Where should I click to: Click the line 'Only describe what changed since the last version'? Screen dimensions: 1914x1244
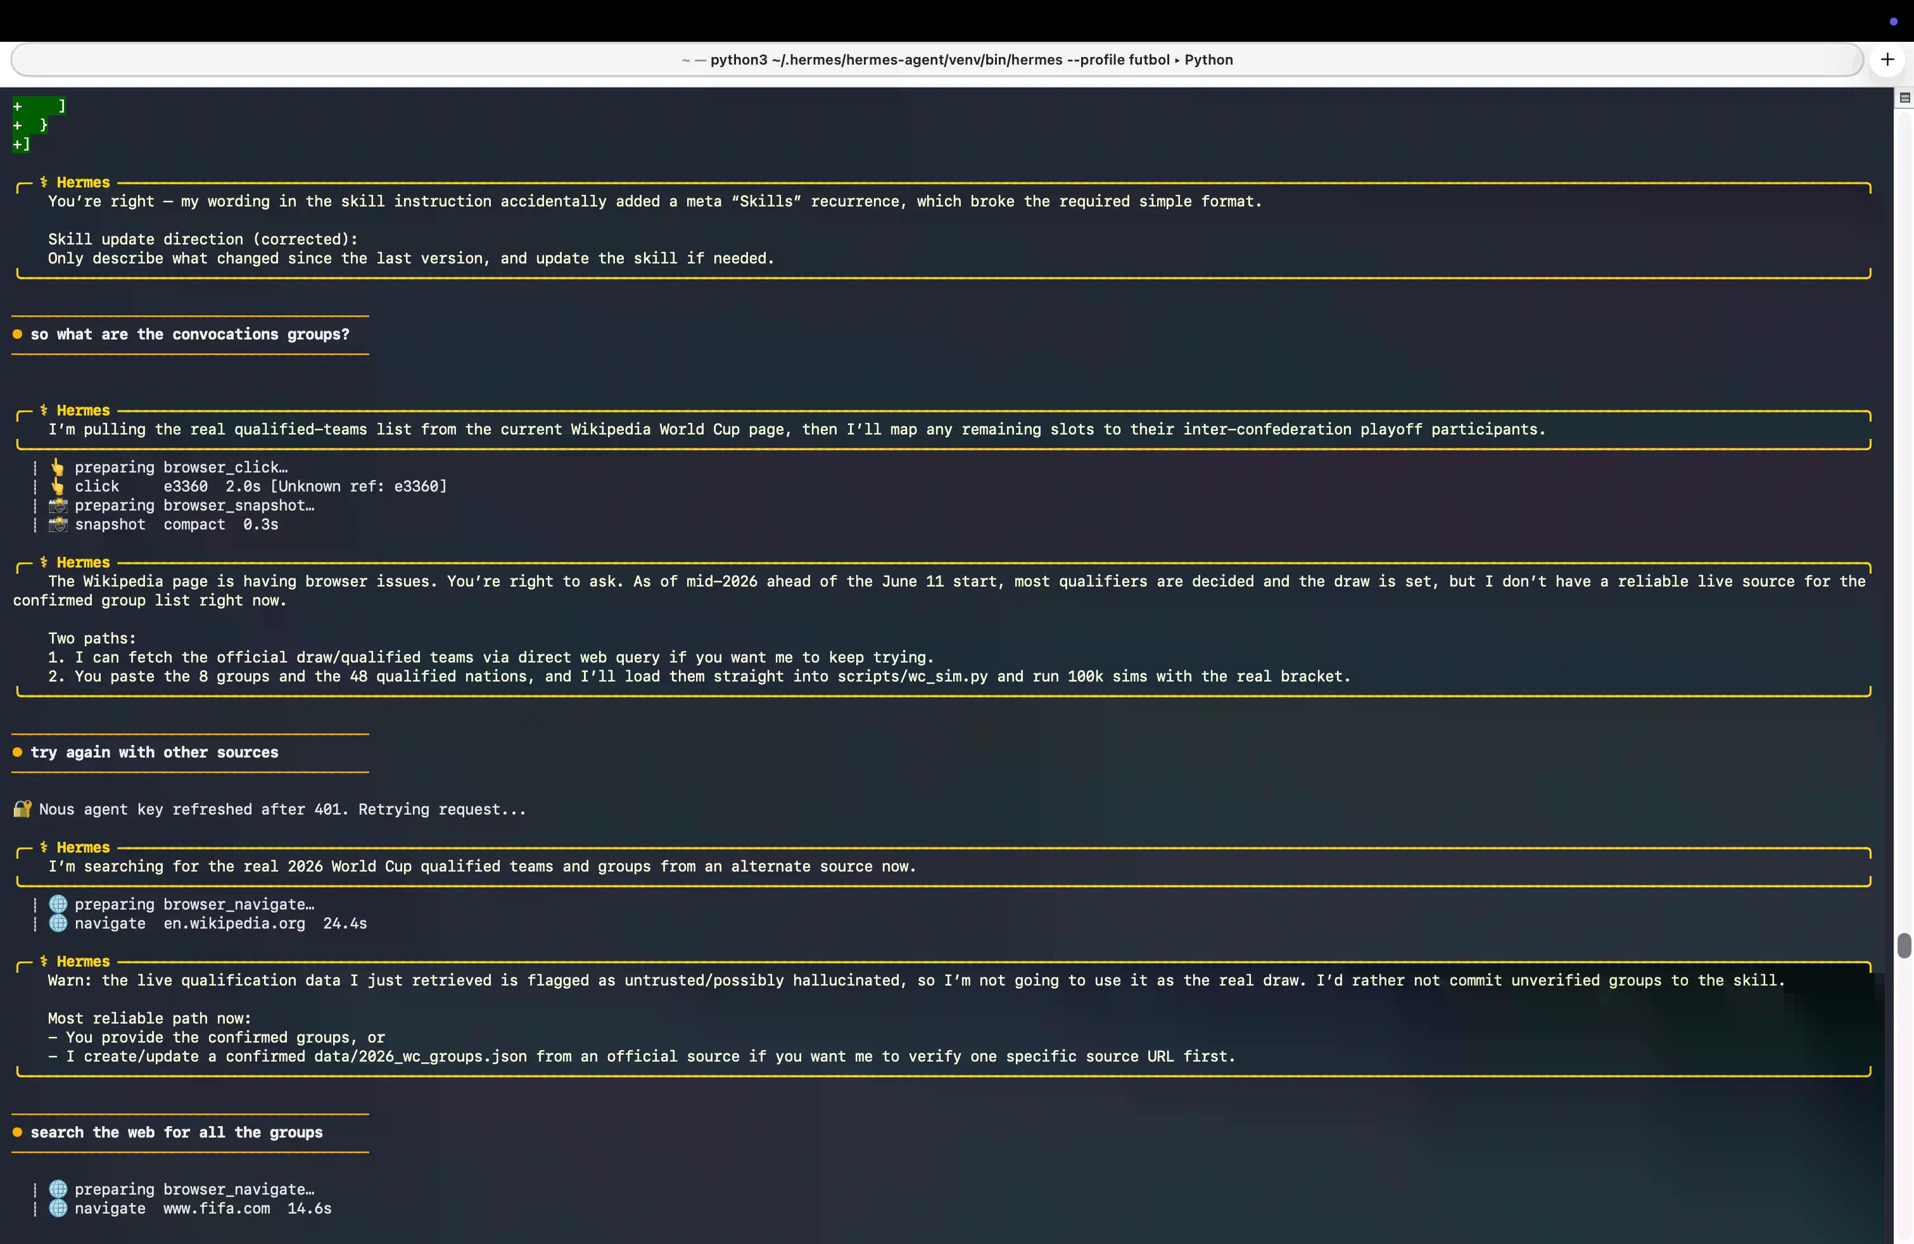411,258
